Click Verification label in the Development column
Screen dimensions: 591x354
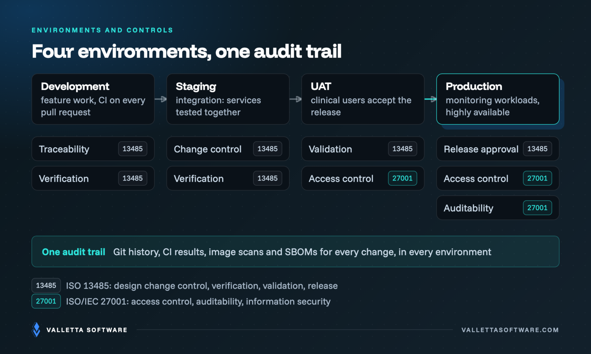[x=64, y=179]
